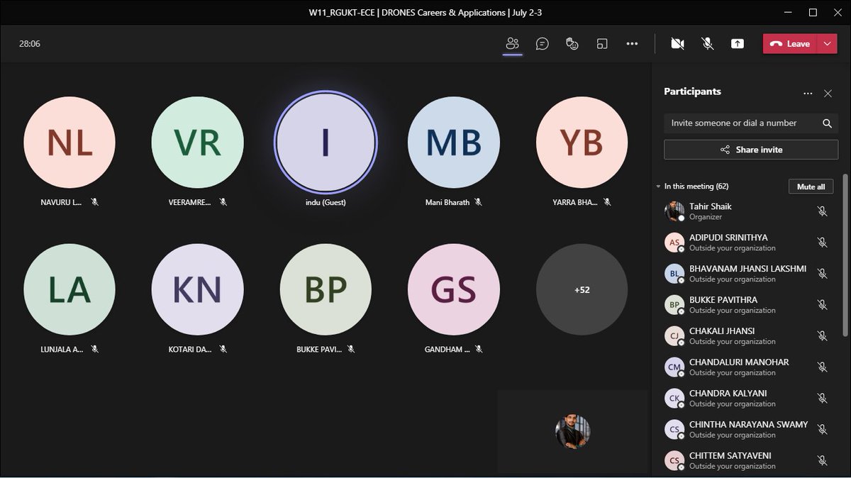Open the More actions ellipsis in toolbar
The width and height of the screenshot is (851, 478).
(632, 43)
